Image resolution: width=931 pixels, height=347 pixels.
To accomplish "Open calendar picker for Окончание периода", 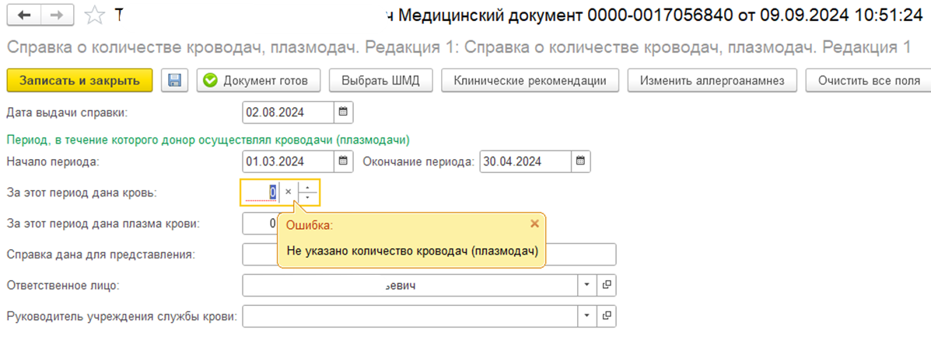I will click(580, 161).
